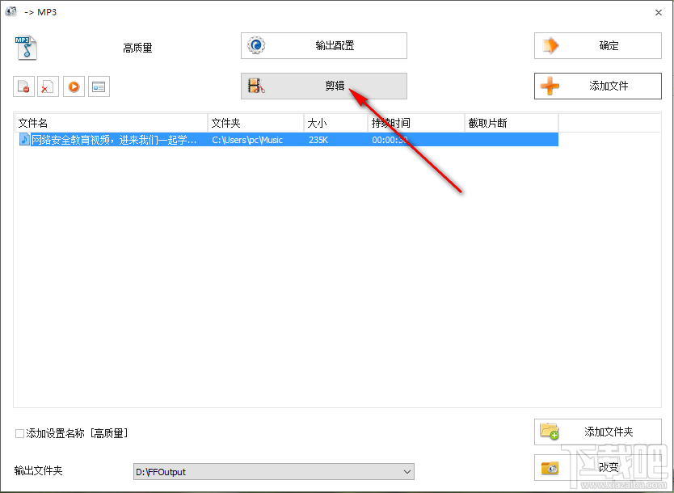
Task: Sort by 持续时间 column header
Action: pos(416,124)
